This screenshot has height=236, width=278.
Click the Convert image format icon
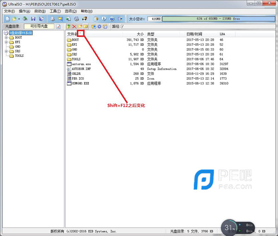pyautogui.click(x=60, y=19)
